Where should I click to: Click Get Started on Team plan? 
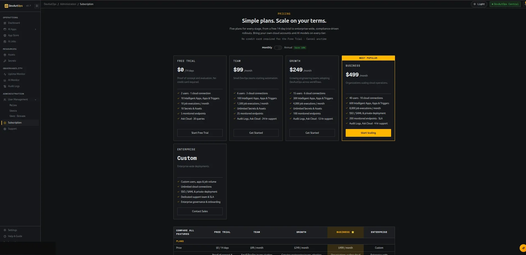click(256, 133)
